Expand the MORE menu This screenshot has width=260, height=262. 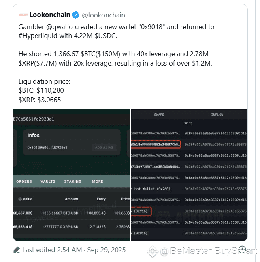tap(98, 181)
